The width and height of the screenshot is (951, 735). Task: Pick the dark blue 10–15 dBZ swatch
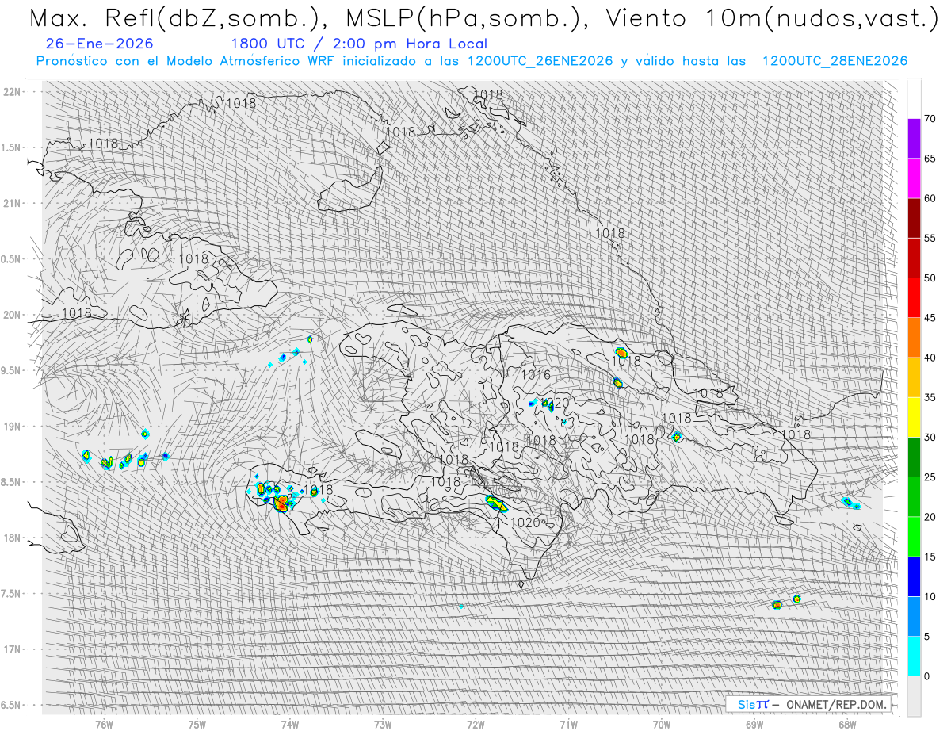click(914, 576)
